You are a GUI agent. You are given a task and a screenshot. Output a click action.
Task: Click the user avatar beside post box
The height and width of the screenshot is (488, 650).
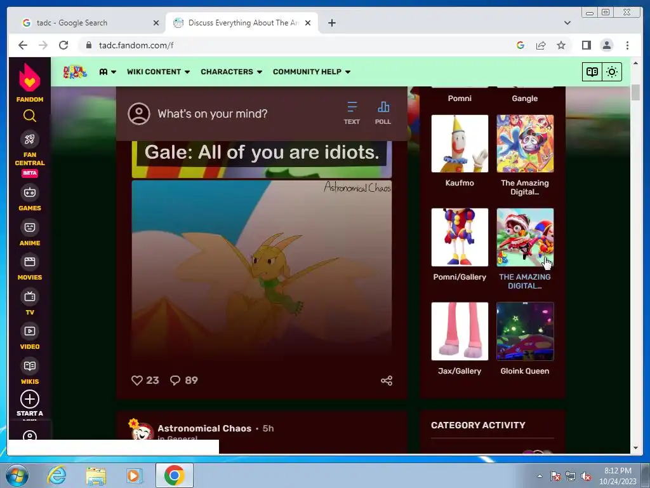pyautogui.click(x=139, y=114)
